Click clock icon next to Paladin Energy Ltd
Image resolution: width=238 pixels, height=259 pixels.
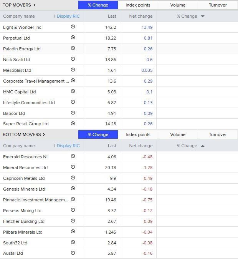[x=73, y=48]
